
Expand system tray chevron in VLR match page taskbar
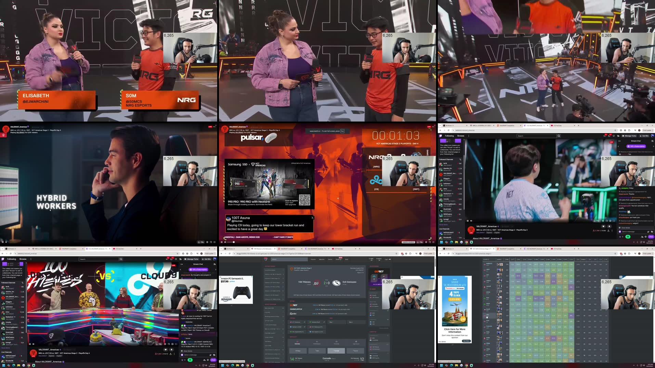coord(415,365)
